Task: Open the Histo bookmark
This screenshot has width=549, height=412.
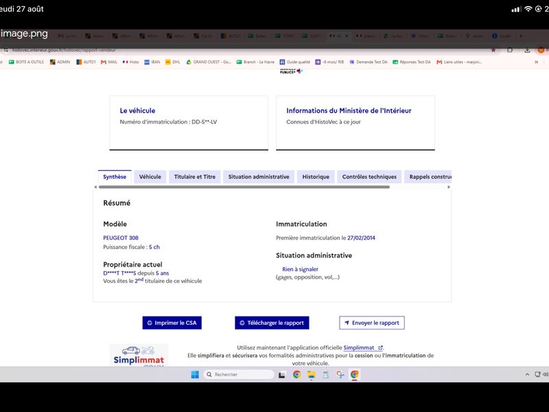Action: (130, 62)
